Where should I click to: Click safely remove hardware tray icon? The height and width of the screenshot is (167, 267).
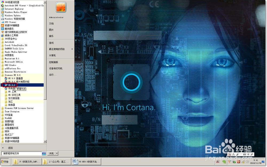point(234,162)
